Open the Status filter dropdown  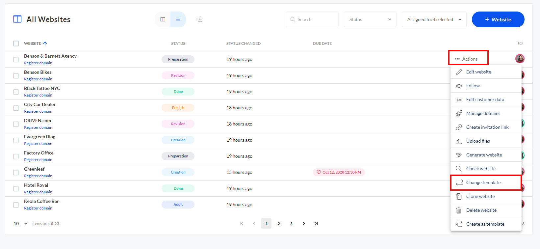[x=370, y=19]
